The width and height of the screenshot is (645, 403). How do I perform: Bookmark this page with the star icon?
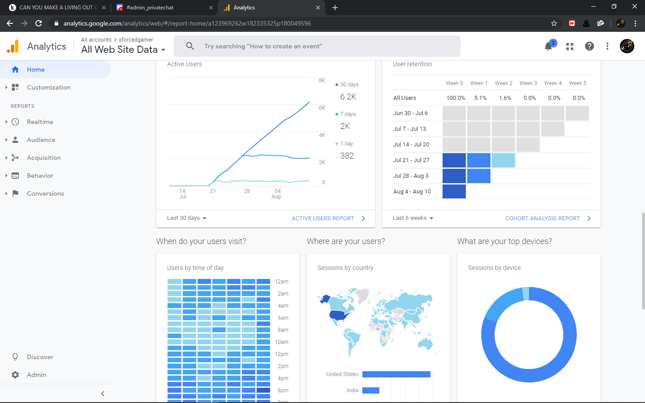coord(554,23)
